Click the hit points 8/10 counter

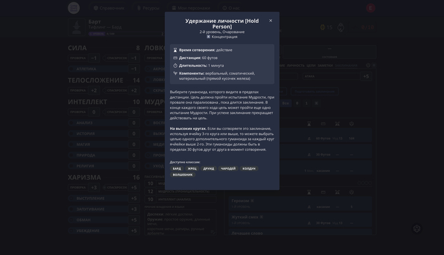coord(363,27)
